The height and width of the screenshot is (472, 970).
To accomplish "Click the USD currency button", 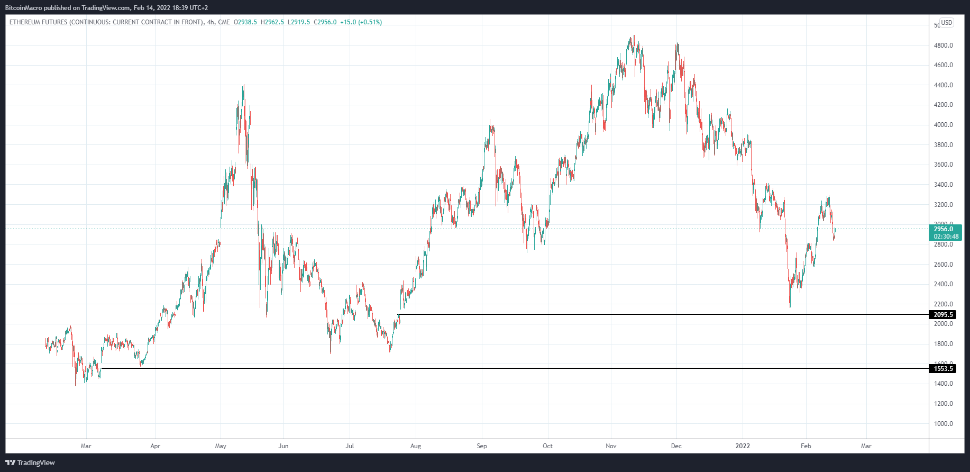I will [946, 23].
